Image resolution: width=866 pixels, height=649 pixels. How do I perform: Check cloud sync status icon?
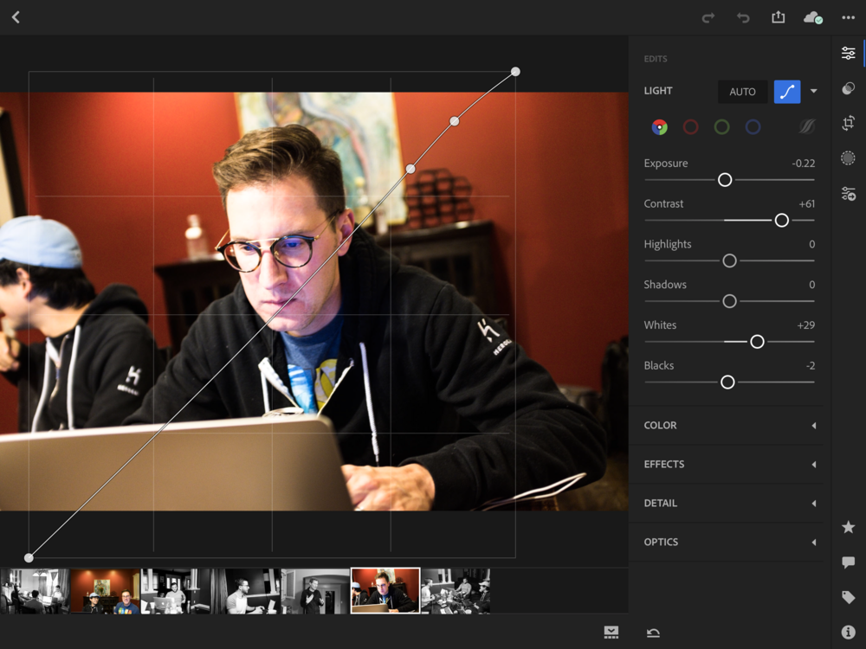(x=812, y=17)
